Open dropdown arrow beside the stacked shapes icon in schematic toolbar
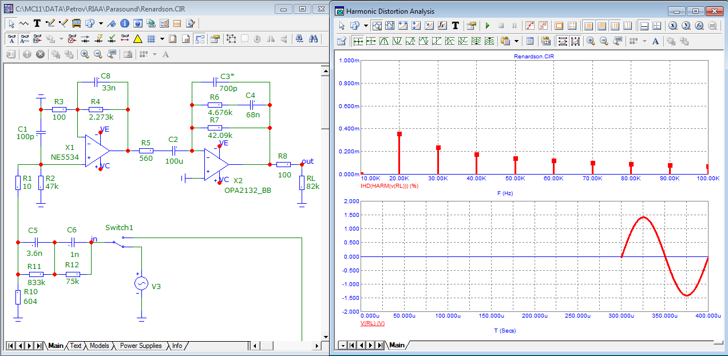The height and width of the screenshot is (356, 728). click(x=101, y=23)
